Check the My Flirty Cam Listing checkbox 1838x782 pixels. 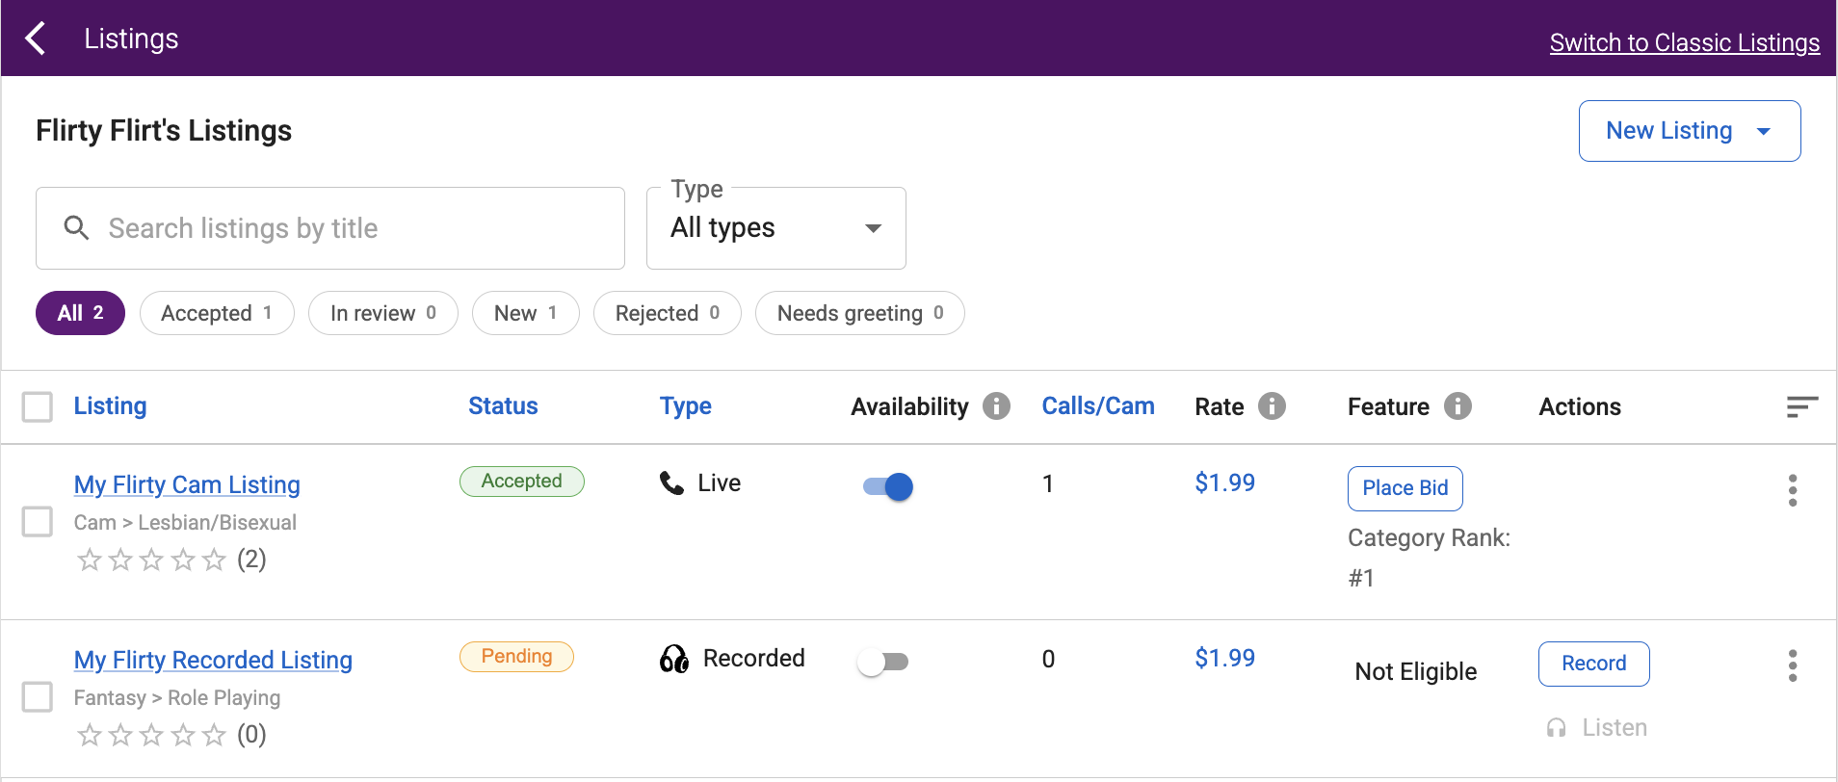click(38, 522)
